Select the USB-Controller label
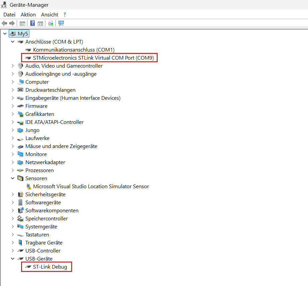This screenshot has width=308, height=286. 43,251
